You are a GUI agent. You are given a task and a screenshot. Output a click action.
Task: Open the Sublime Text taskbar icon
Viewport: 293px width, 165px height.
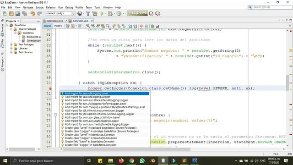click(184, 161)
